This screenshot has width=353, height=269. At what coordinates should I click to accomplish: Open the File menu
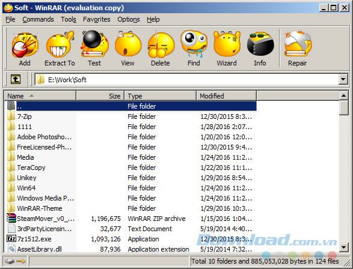[10, 20]
